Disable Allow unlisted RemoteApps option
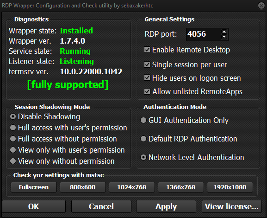Screen dimensions: 267x218 click(147, 91)
